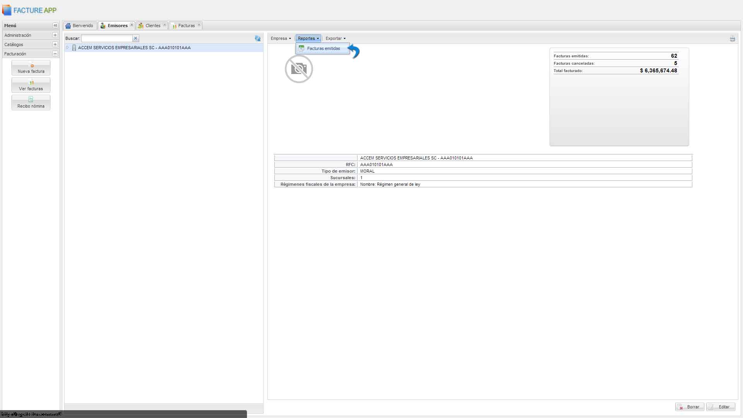743x418 pixels.
Task: Expand the ACCEM SERVICIOS EMPRESARIALES tree node
Action: [x=68, y=48]
